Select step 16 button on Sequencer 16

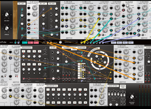pyautogui.click(x=85, y=103)
